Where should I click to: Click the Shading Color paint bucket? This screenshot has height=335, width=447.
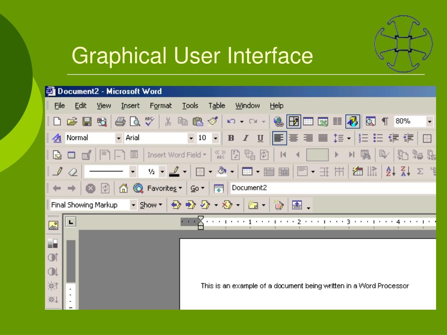tap(222, 171)
